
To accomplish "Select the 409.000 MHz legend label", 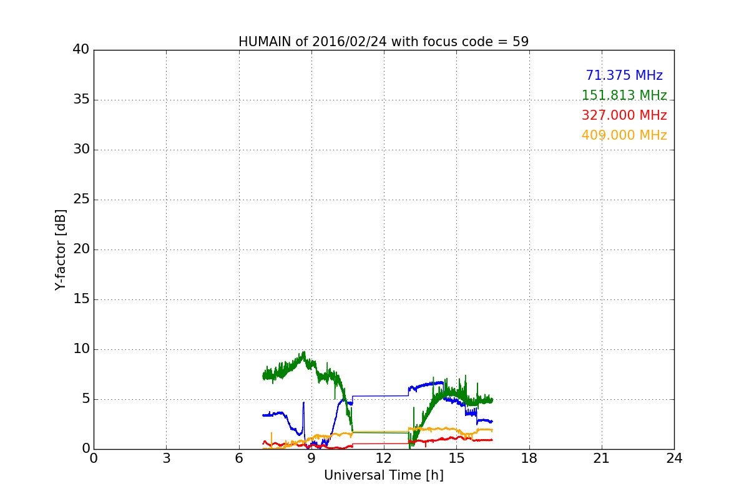I will click(x=624, y=135).
